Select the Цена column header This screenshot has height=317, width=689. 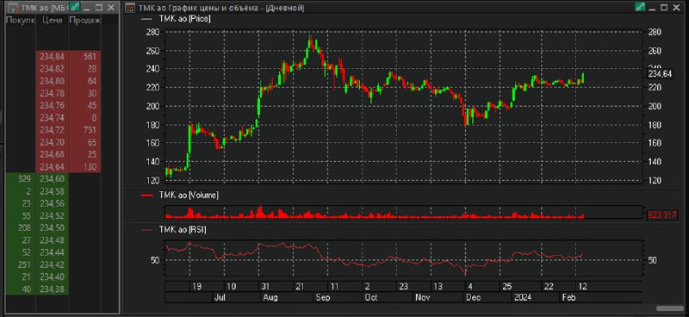(52, 20)
